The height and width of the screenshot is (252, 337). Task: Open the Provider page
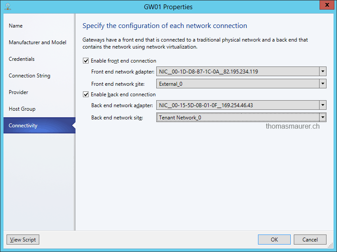coord(18,92)
